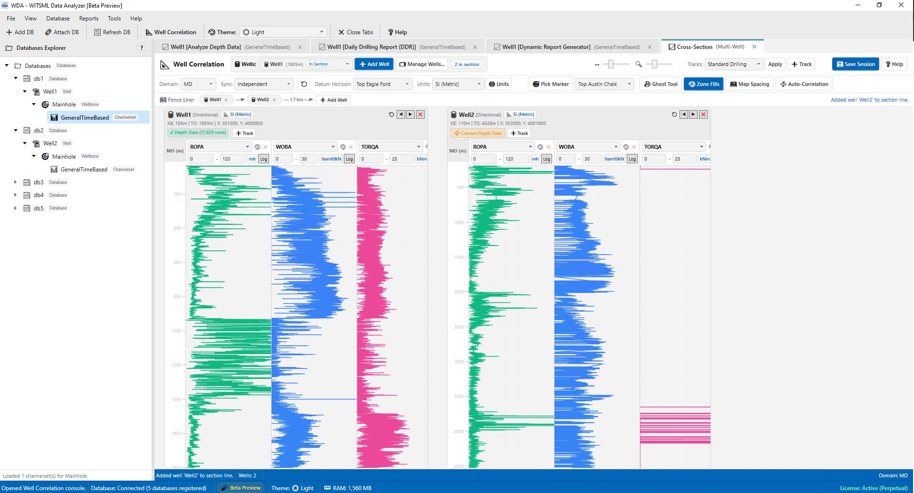This screenshot has height=493, width=914.
Task: Open the Sync Independent dropdown
Action: pos(264,84)
